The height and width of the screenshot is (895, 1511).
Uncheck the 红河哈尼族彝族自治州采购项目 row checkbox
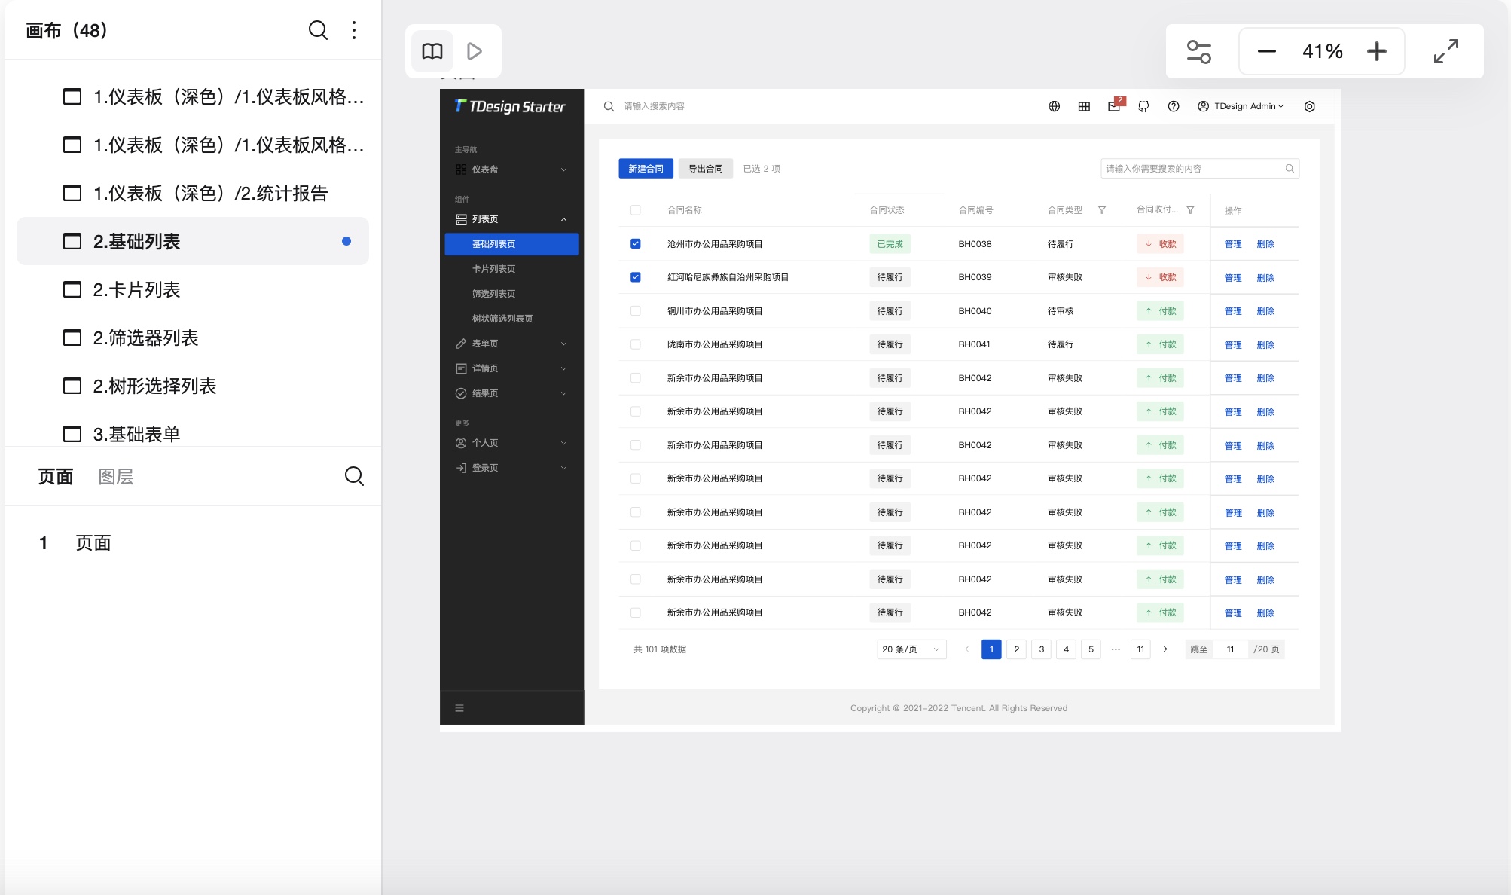point(636,277)
